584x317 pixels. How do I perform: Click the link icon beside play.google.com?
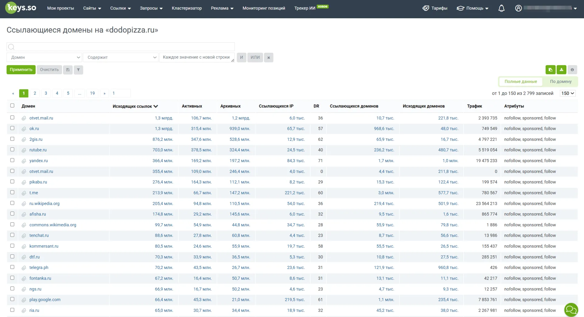pos(24,300)
